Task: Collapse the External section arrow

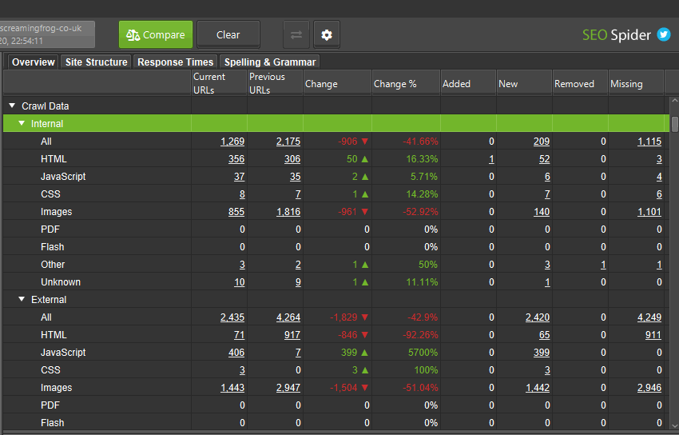Action: [22, 300]
